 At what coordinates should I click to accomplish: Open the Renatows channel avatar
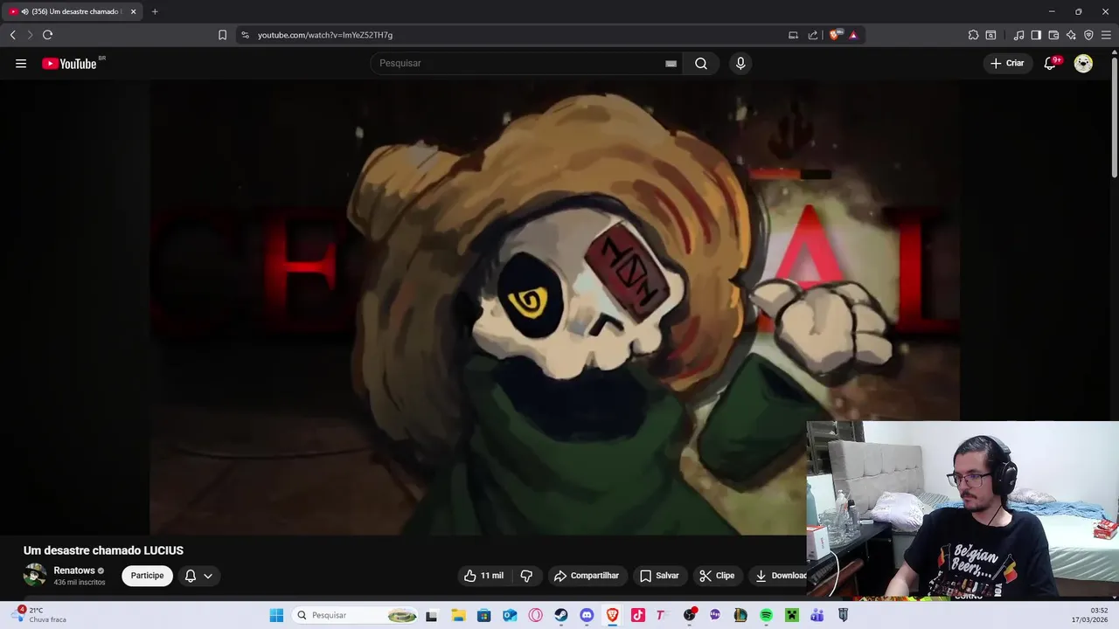pos(35,575)
